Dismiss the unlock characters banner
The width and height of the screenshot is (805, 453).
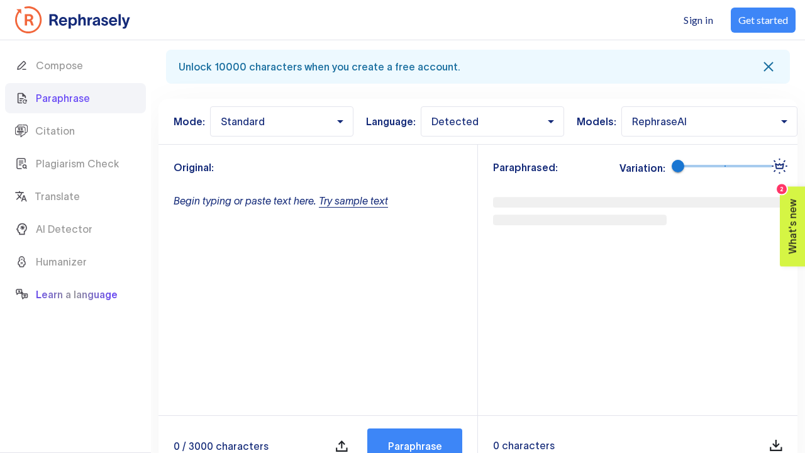pyautogui.click(x=768, y=67)
